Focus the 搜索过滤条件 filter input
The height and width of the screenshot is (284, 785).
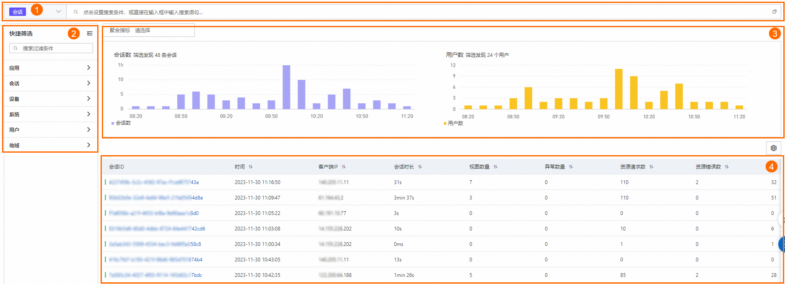tap(51, 49)
